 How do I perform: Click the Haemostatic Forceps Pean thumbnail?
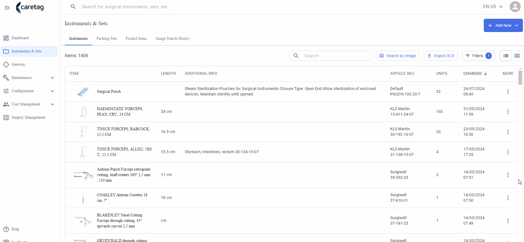pos(83,112)
